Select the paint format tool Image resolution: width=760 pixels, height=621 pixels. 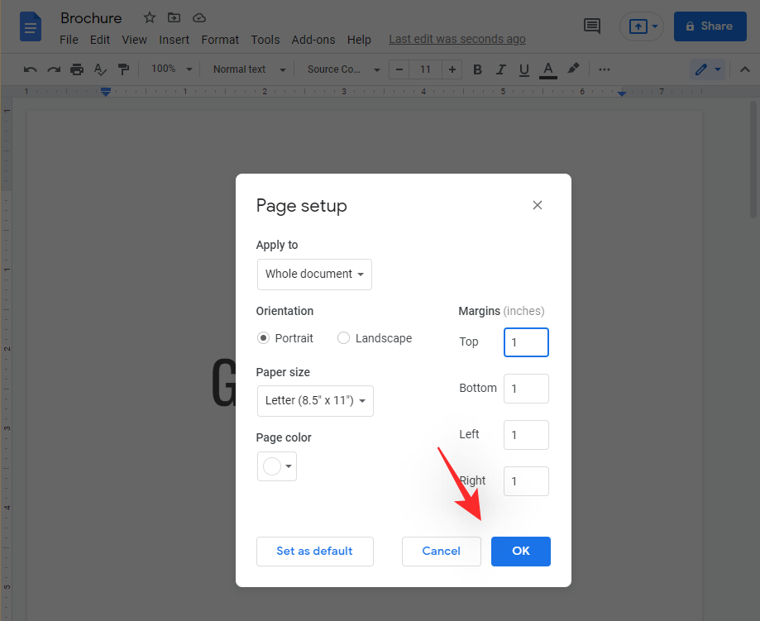[x=123, y=69]
